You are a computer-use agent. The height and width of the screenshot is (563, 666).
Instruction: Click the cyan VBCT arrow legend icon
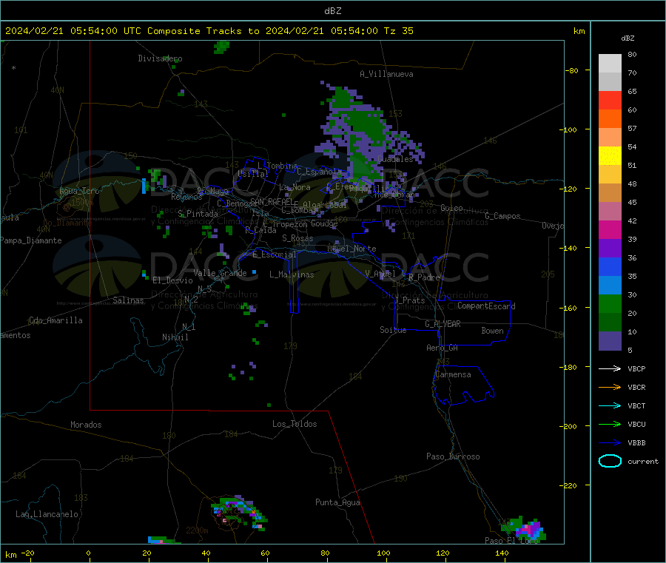(610, 405)
